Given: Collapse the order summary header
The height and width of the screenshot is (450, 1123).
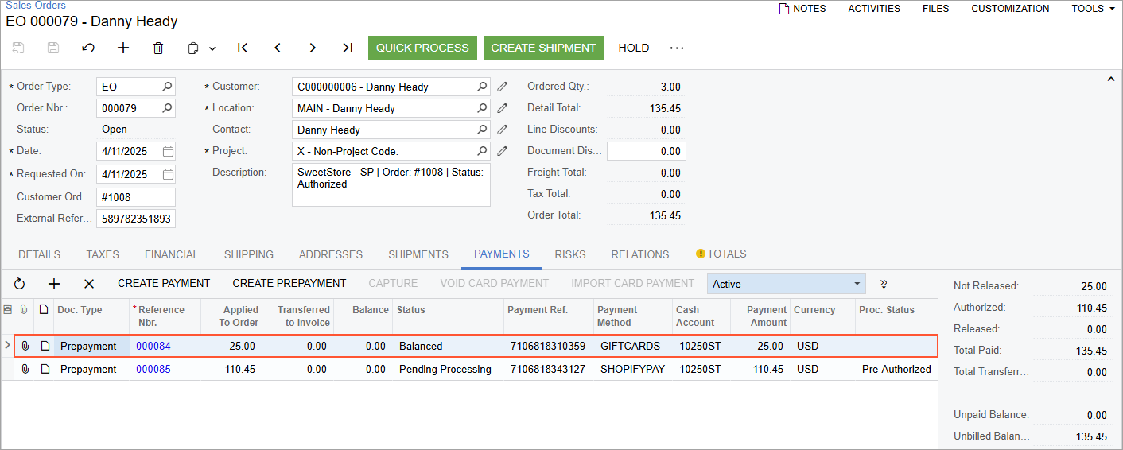Looking at the screenshot, I should (x=1110, y=79).
